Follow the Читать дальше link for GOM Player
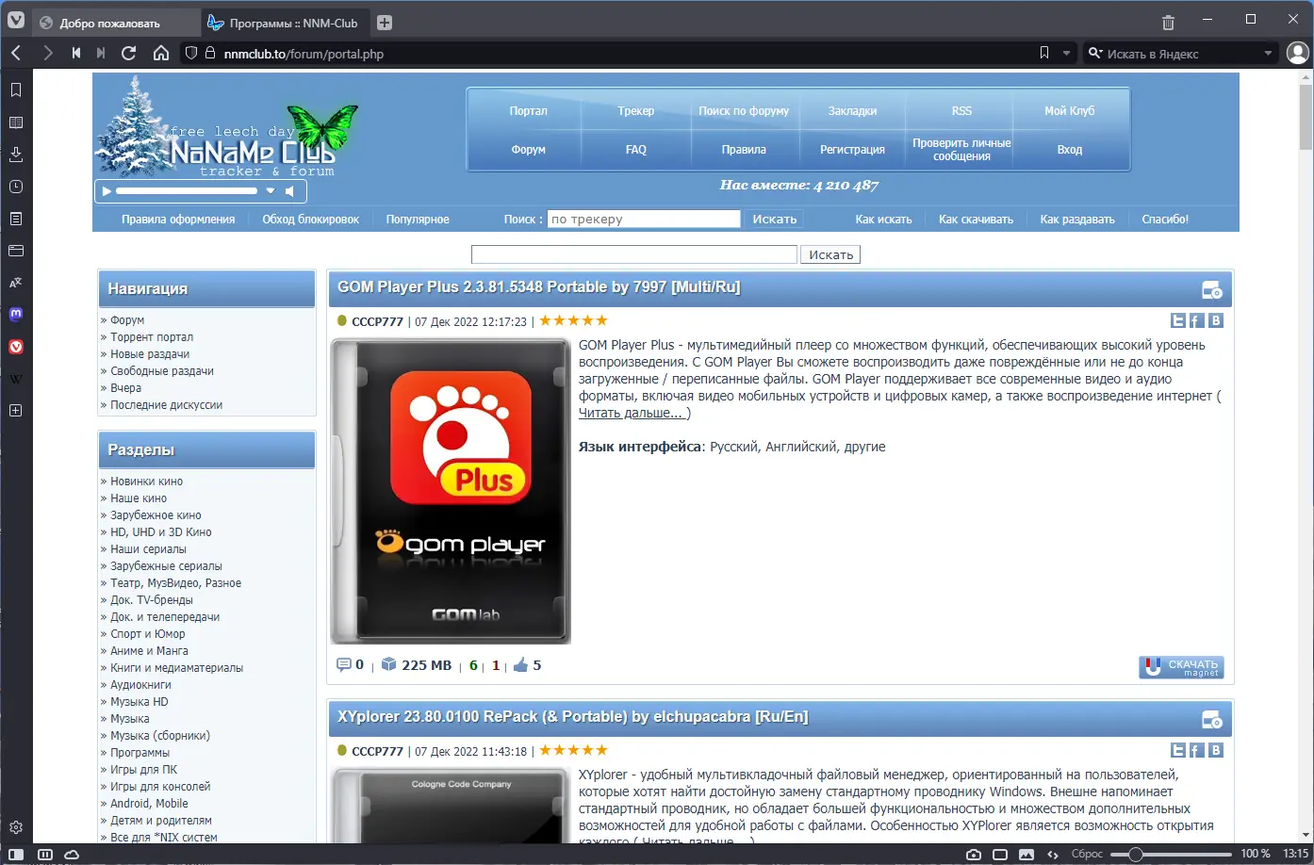This screenshot has height=865, width=1314. click(x=631, y=413)
